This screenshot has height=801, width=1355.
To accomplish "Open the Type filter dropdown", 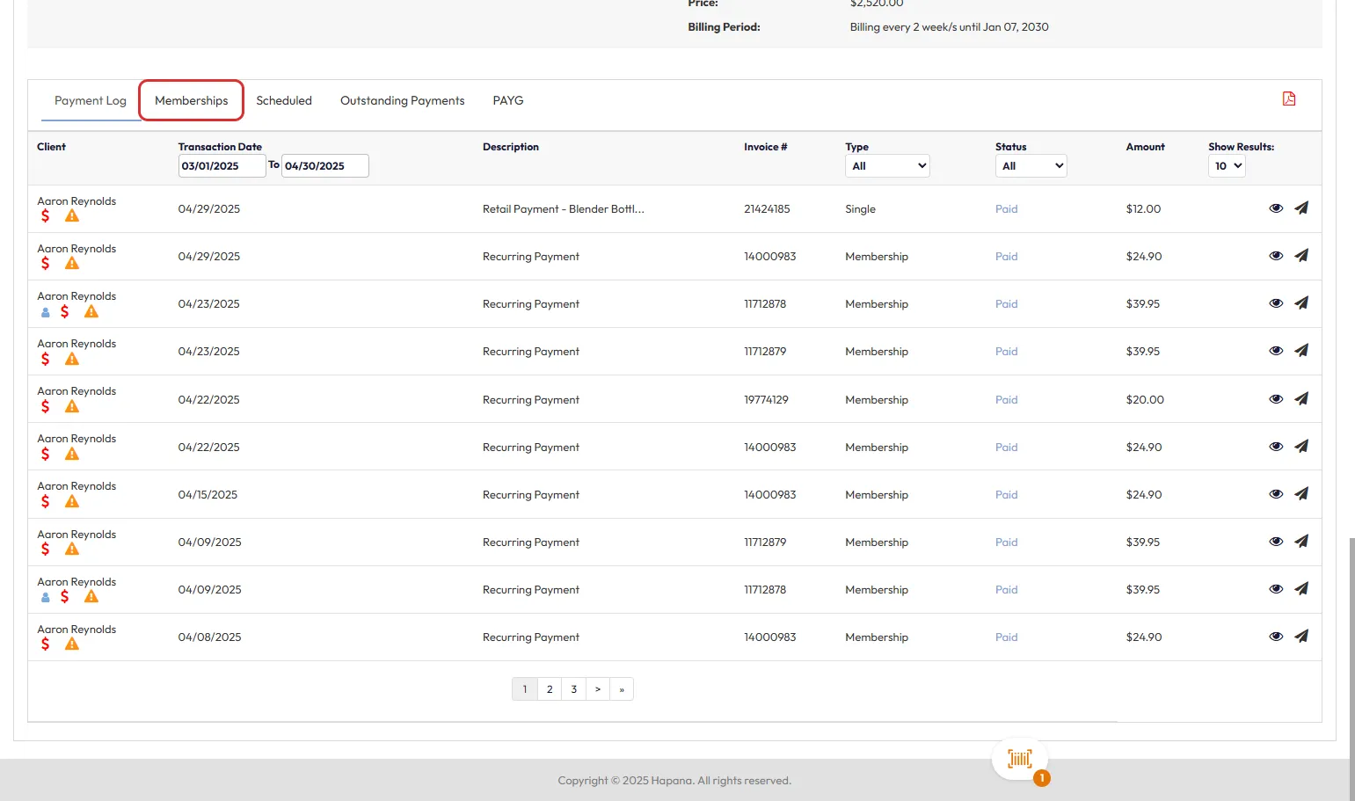I will (887, 166).
